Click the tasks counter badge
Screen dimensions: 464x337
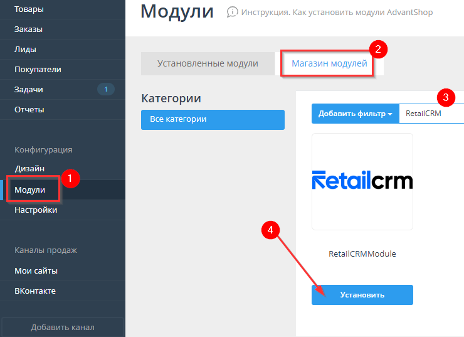coord(105,90)
